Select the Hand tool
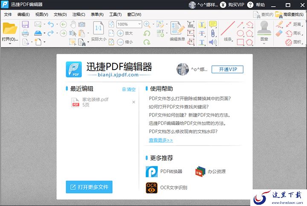307x206 pixels. coord(73,24)
